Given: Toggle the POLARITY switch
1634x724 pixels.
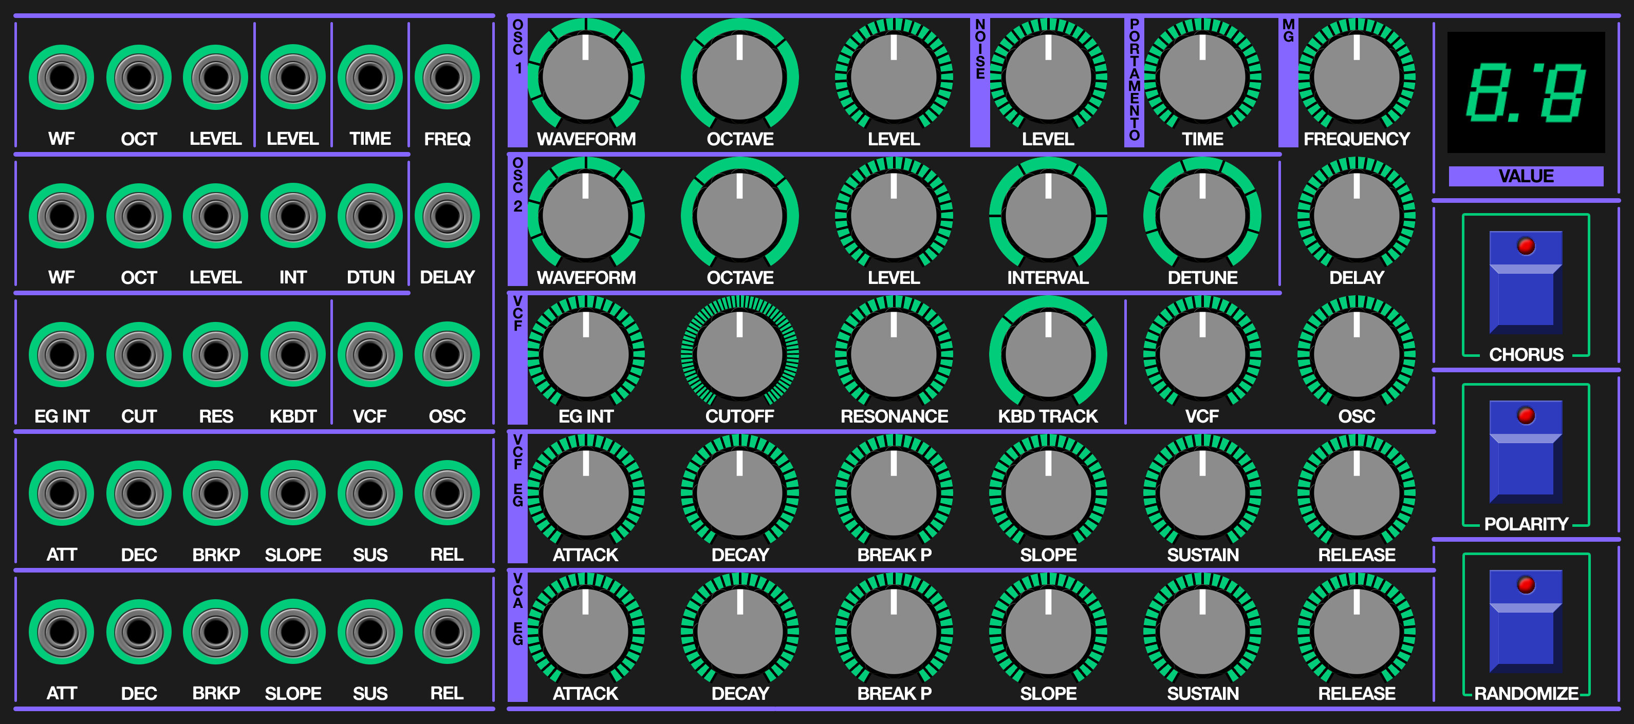Looking at the screenshot, I should click(x=1525, y=453).
